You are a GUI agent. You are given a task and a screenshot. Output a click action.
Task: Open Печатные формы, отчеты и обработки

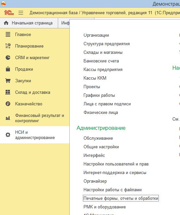pyautogui.click(x=121, y=198)
